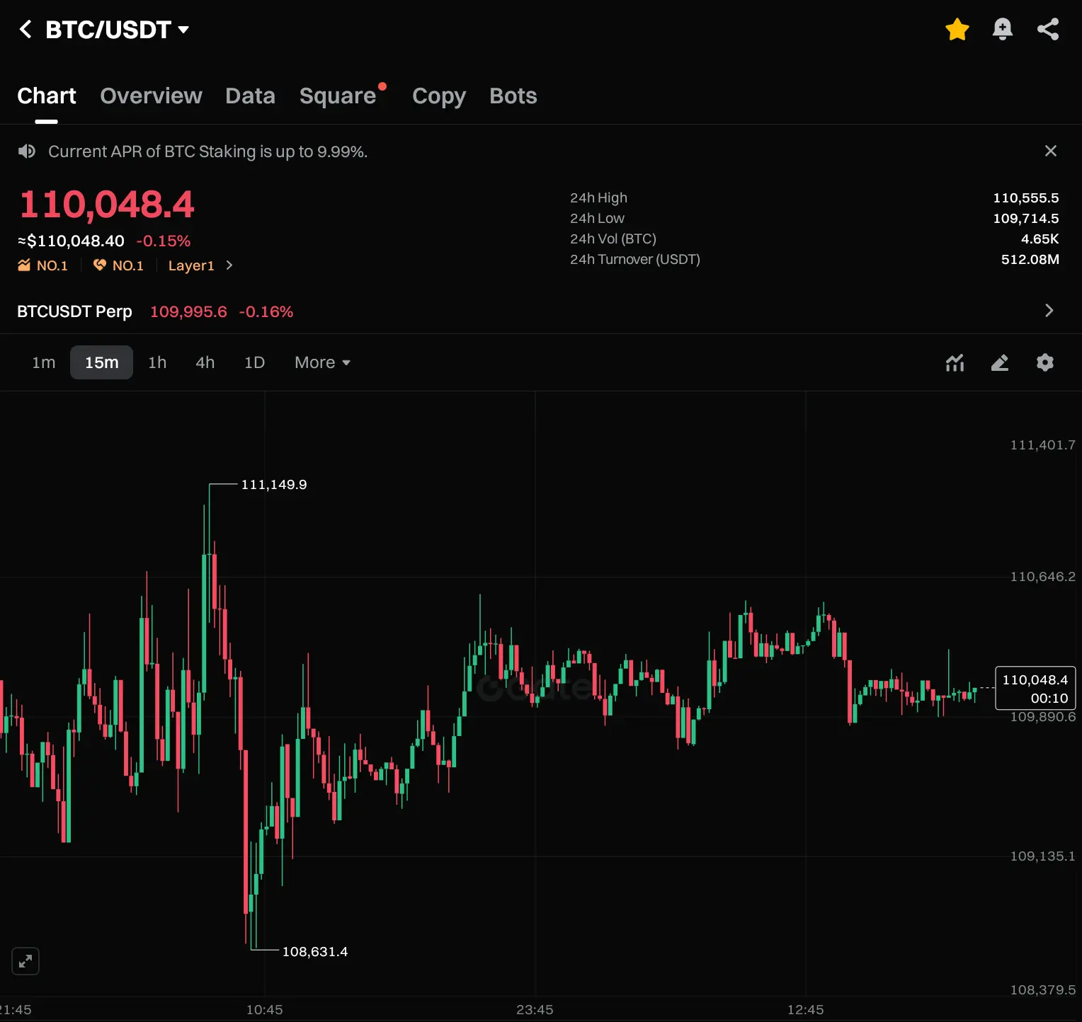Click the large 110,048.4 last price

(x=106, y=205)
